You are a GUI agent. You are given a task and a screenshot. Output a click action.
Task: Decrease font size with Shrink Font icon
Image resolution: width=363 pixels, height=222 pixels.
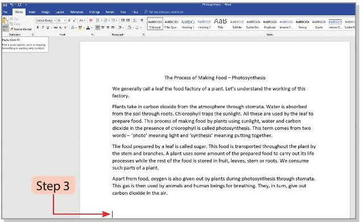75,20
